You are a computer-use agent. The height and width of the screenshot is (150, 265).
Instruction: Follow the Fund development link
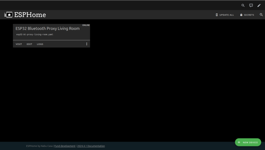65,146
